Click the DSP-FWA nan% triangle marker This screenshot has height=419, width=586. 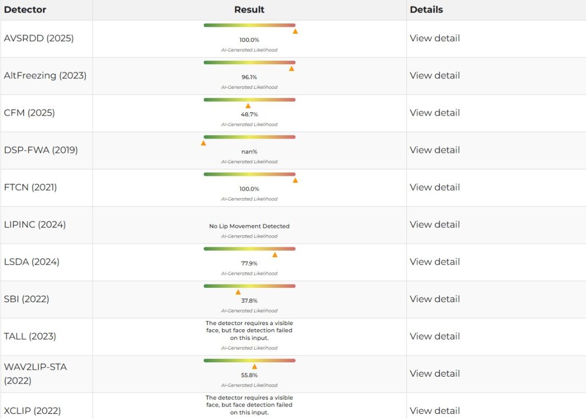pyautogui.click(x=203, y=143)
